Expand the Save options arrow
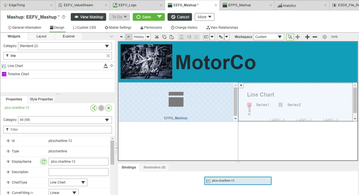Screen dimensions: 359x195 160,17
